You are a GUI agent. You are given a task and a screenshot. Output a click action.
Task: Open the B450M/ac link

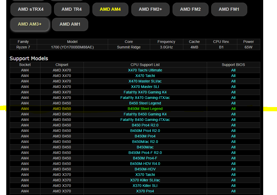point(145,147)
